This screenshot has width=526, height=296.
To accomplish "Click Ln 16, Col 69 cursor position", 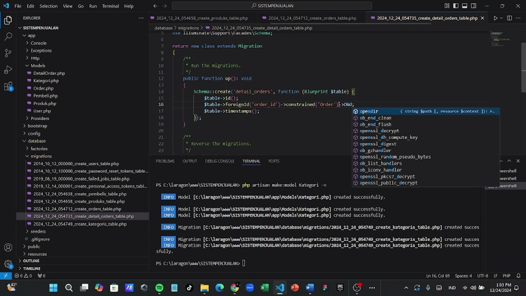I will tap(438, 276).
